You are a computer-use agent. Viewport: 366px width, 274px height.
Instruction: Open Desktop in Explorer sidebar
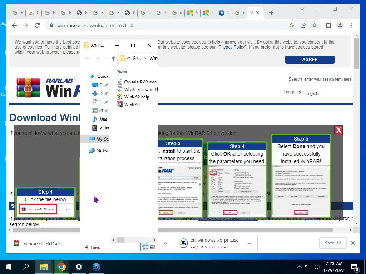pyautogui.click(x=100, y=85)
